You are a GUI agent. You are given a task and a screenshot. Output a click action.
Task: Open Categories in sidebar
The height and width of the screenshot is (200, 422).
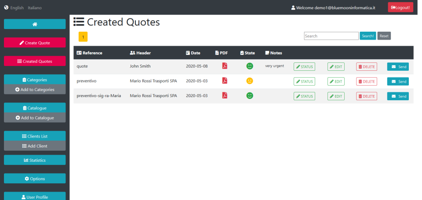click(x=35, y=80)
